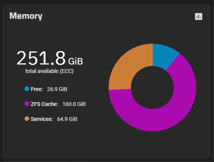Screen dimensions: 214x162
Task: Click the ECC text in parentheses
Action: click(x=67, y=71)
